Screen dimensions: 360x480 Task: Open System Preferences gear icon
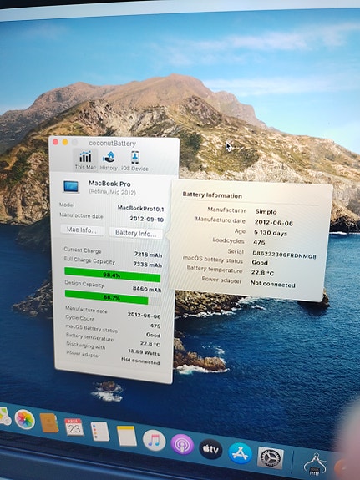271,457
